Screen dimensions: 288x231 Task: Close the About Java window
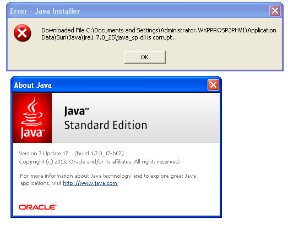pos(213,85)
